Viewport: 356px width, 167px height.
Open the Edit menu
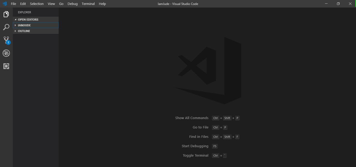[x=23, y=4]
